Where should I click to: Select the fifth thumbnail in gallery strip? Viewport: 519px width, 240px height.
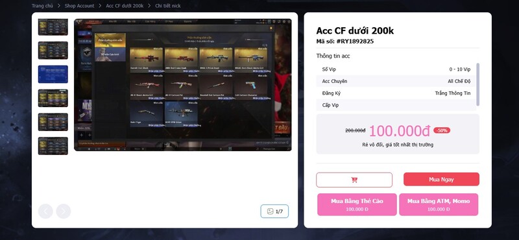(x=53, y=122)
